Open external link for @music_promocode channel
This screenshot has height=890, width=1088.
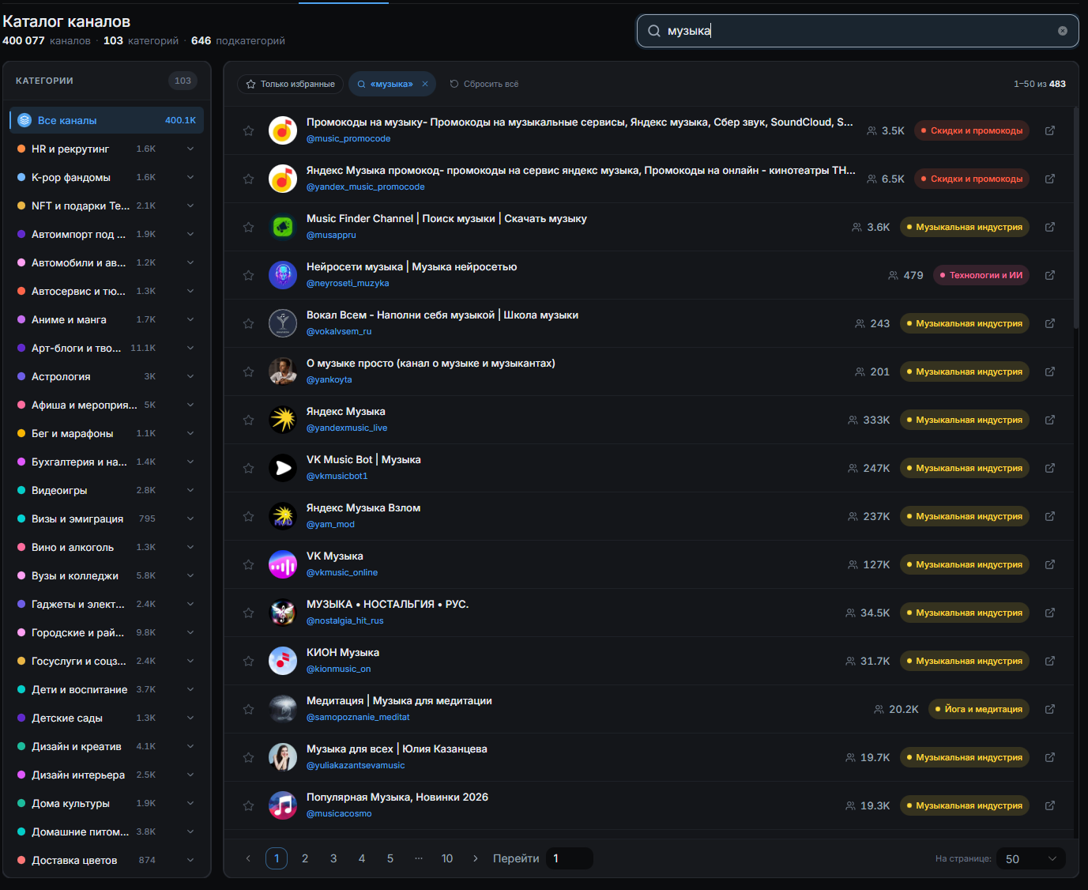point(1050,130)
